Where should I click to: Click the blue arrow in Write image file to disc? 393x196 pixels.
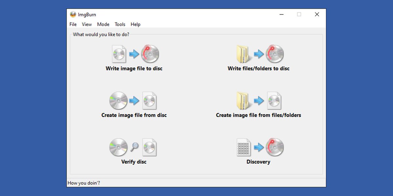[x=134, y=54]
